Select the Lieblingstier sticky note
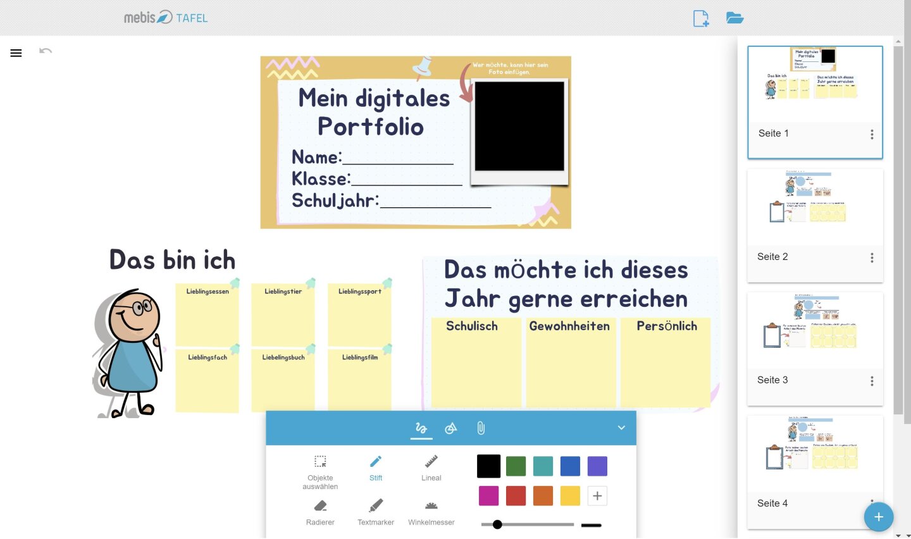Image resolution: width=911 pixels, height=539 pixels. 283,314
